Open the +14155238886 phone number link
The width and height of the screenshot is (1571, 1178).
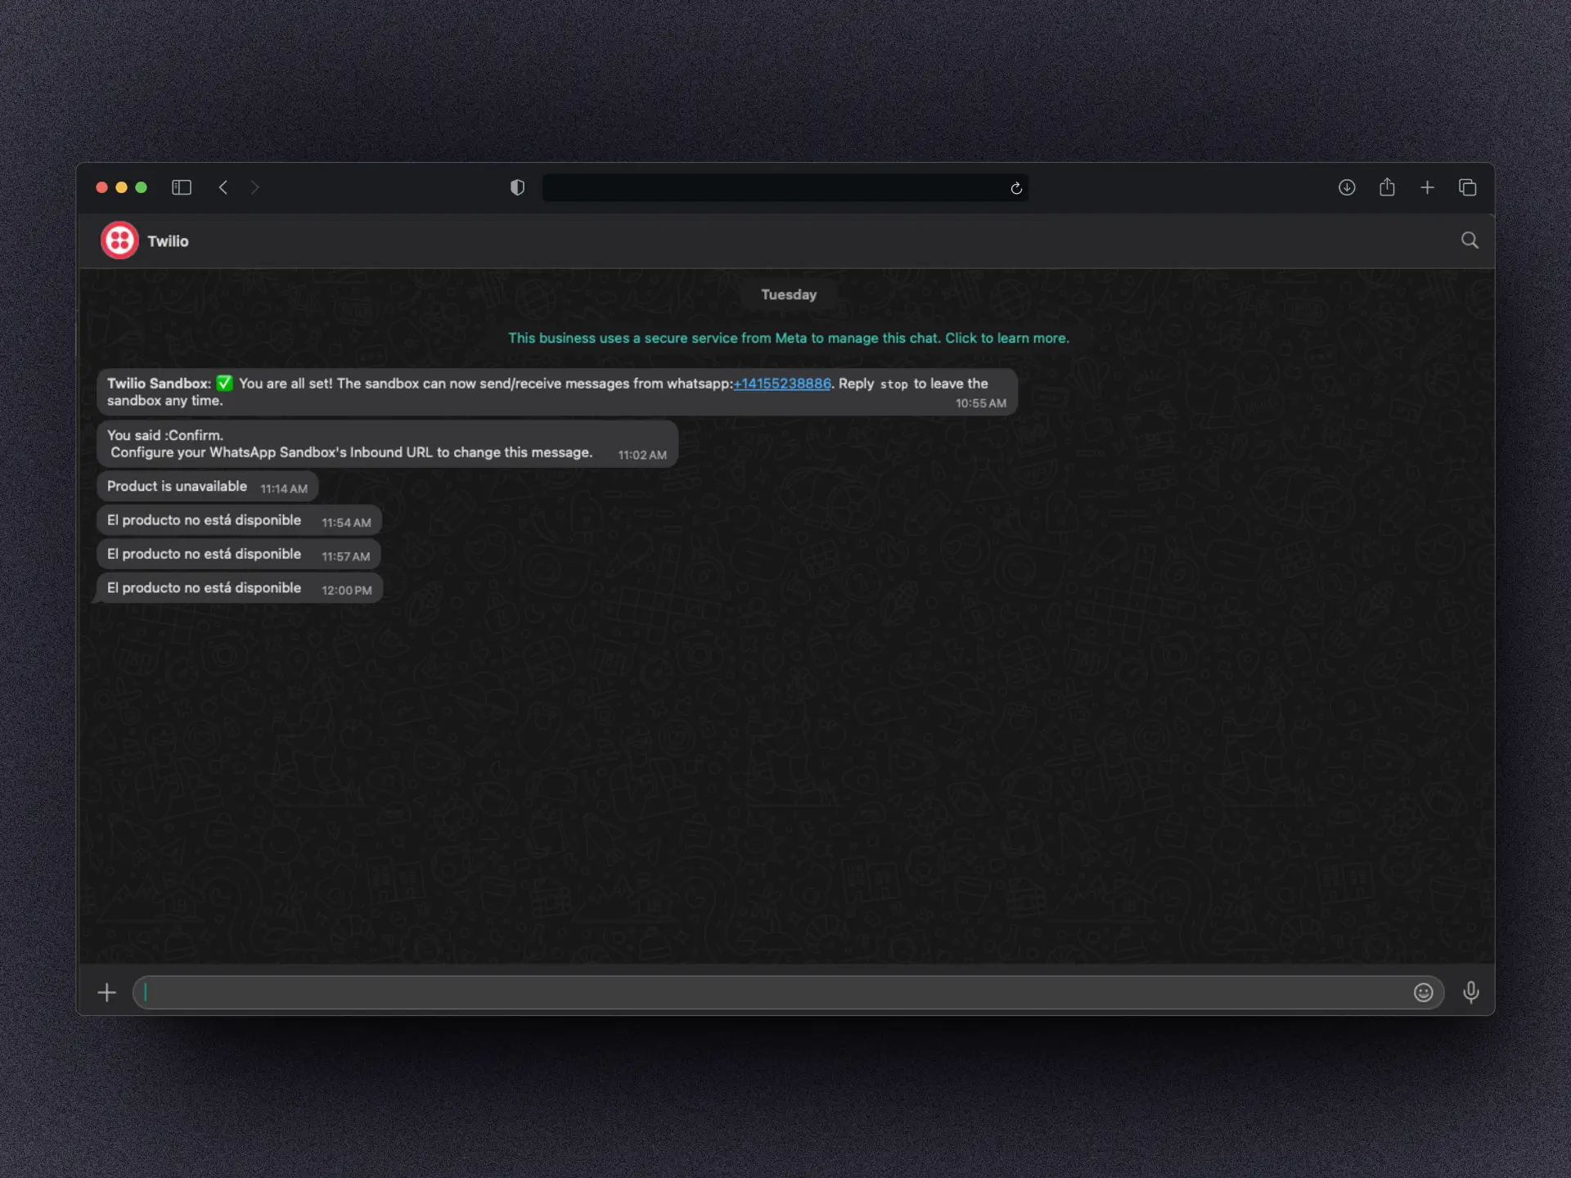781,384
